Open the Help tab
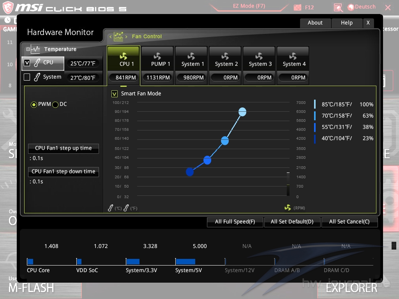The image size is (399, 299). pyautogui.click(x=346, y=23)
